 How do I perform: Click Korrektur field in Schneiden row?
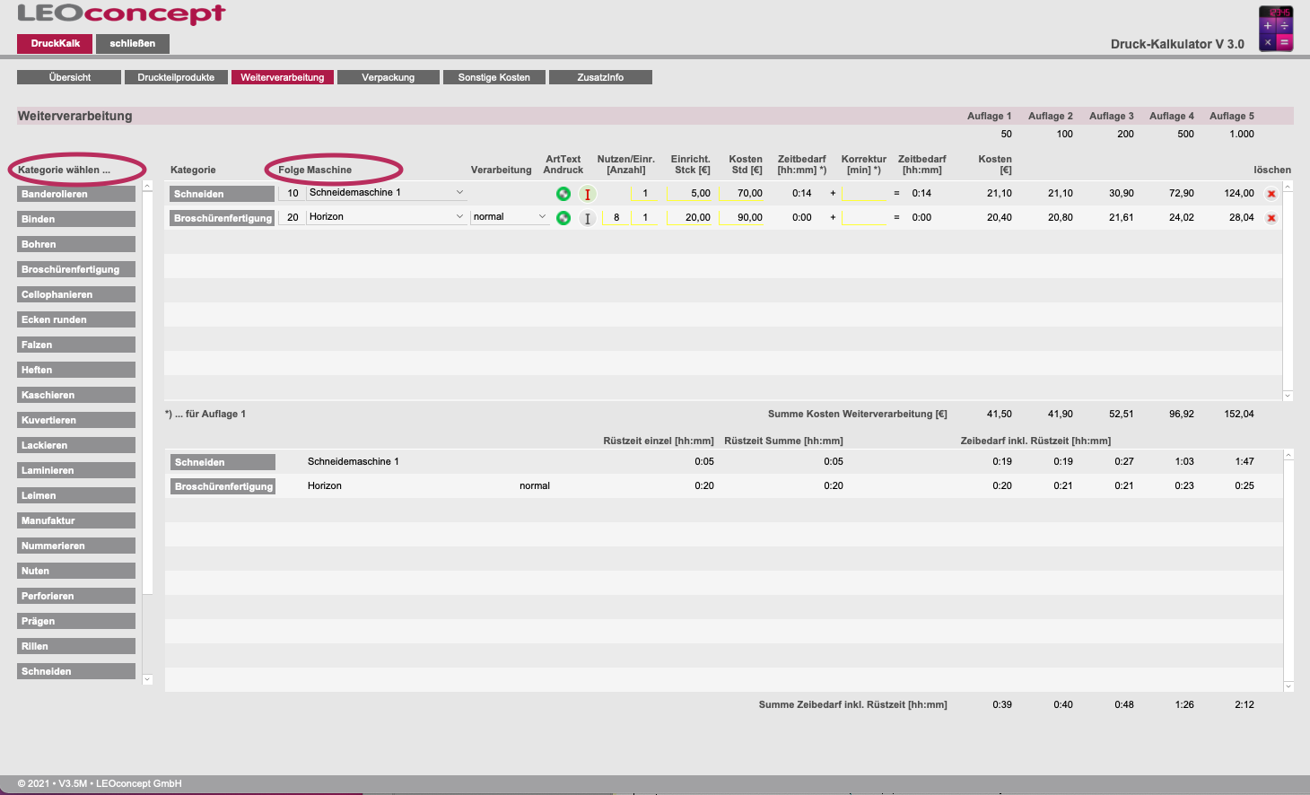coord(863,193)
